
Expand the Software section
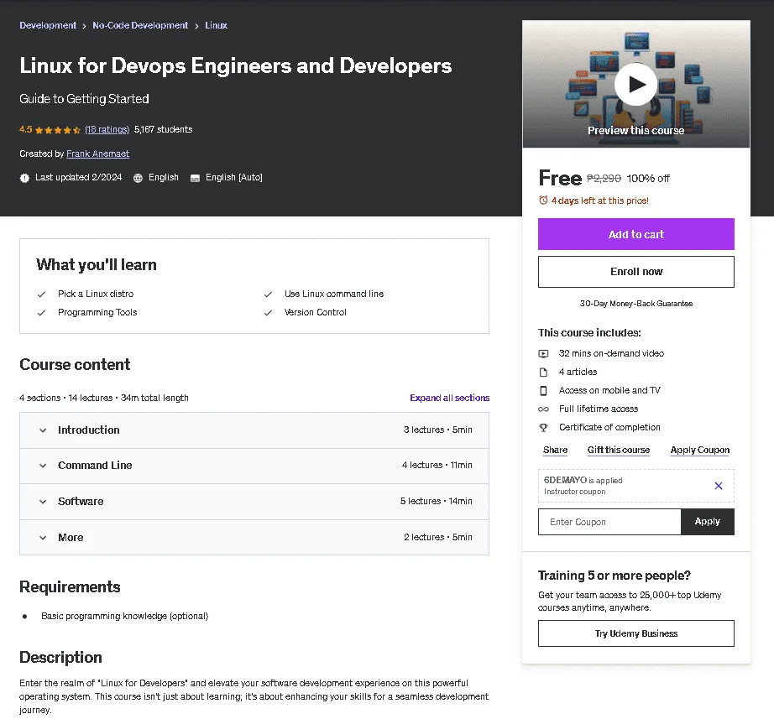click(254, 502)
